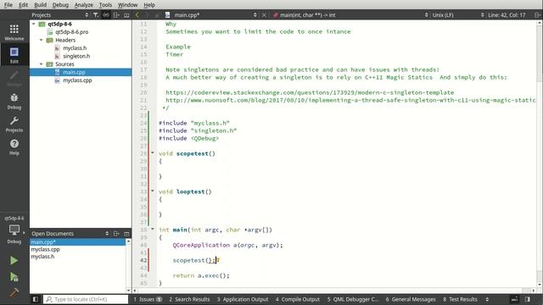Open the Analyze menu

(84, 5)
